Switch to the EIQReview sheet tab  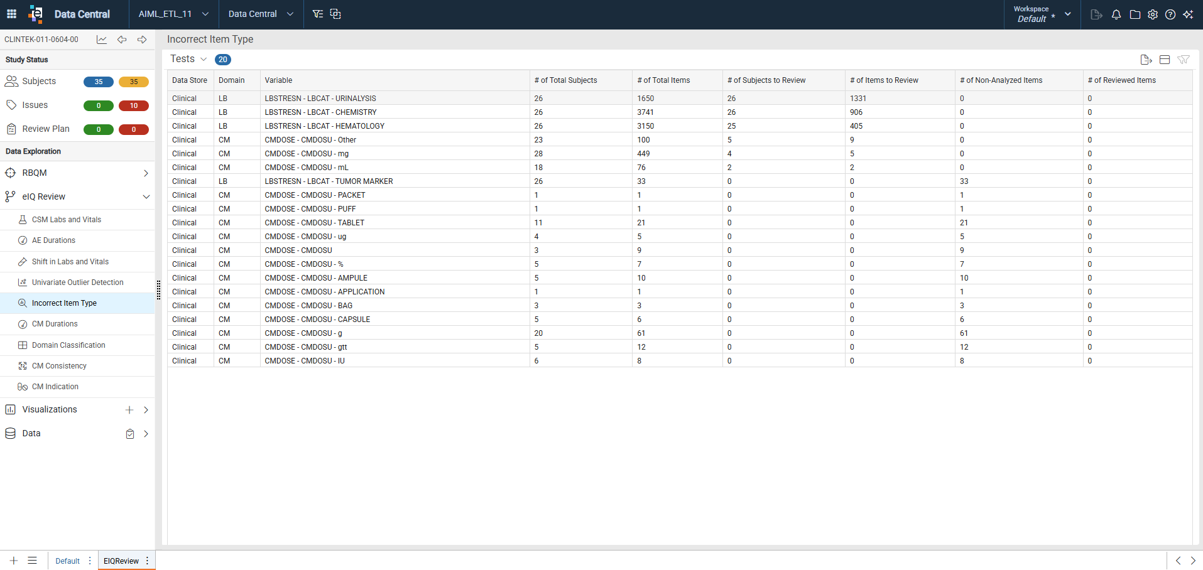pos(121,561)
